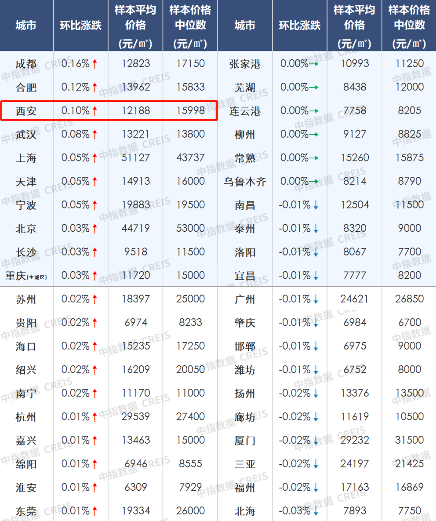Select the city cell 厦门
436x521 pixels.
point(245,440)
